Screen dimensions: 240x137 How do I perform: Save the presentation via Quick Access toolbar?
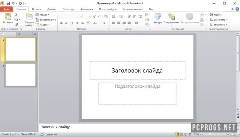point(8,3)
